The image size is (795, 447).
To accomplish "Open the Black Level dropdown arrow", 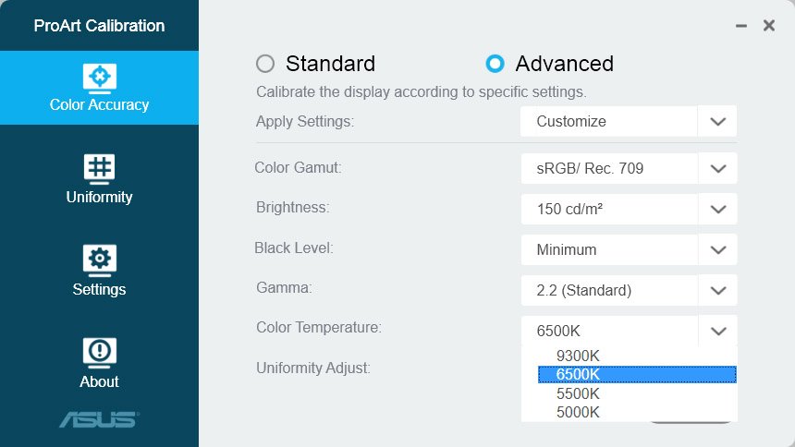I will [x=717, y=249].
